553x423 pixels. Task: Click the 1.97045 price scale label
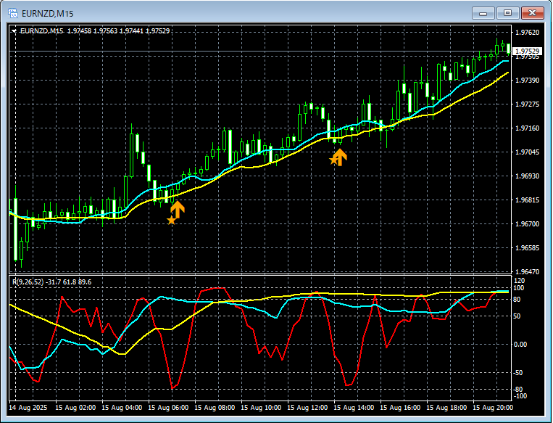tap(527, 152)
